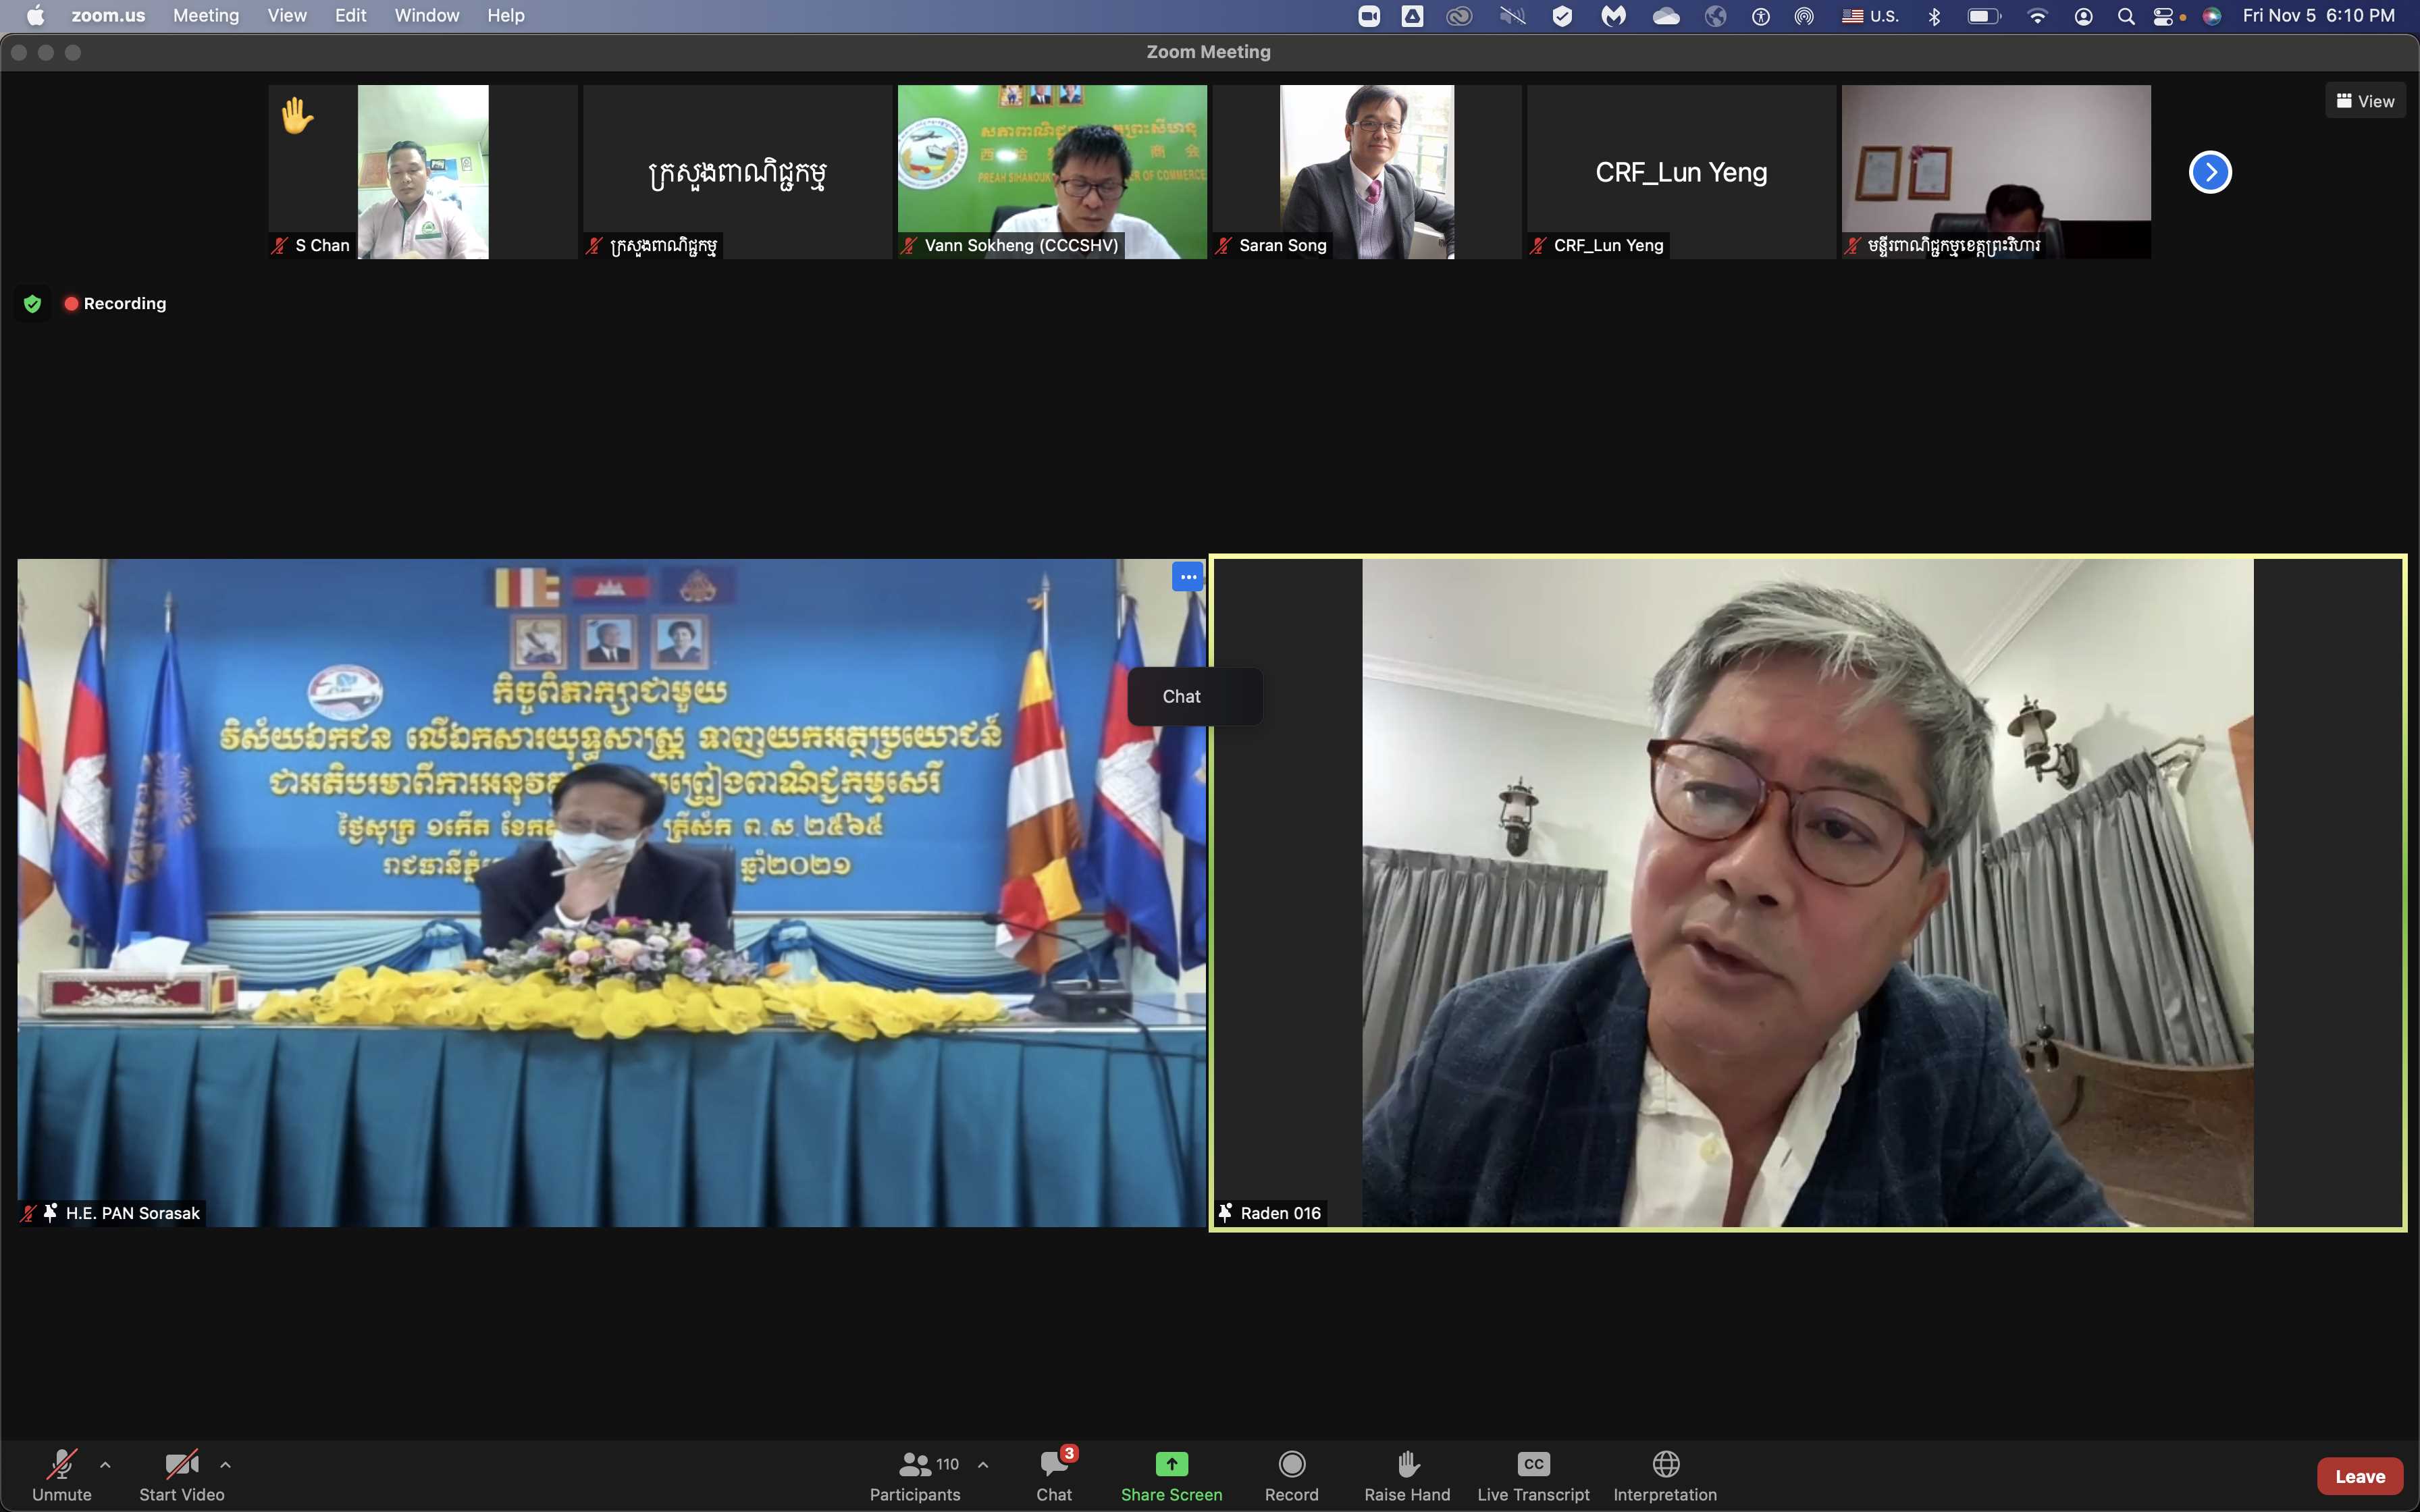This screenshot has height=1512, width=2420.
Task: Leave the meeting
Action: tap(2360, 1476)
